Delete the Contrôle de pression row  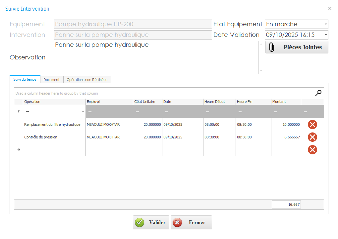(x=312, y=137)
